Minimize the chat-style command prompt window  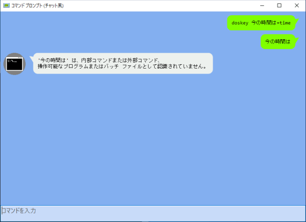[262, 5]
